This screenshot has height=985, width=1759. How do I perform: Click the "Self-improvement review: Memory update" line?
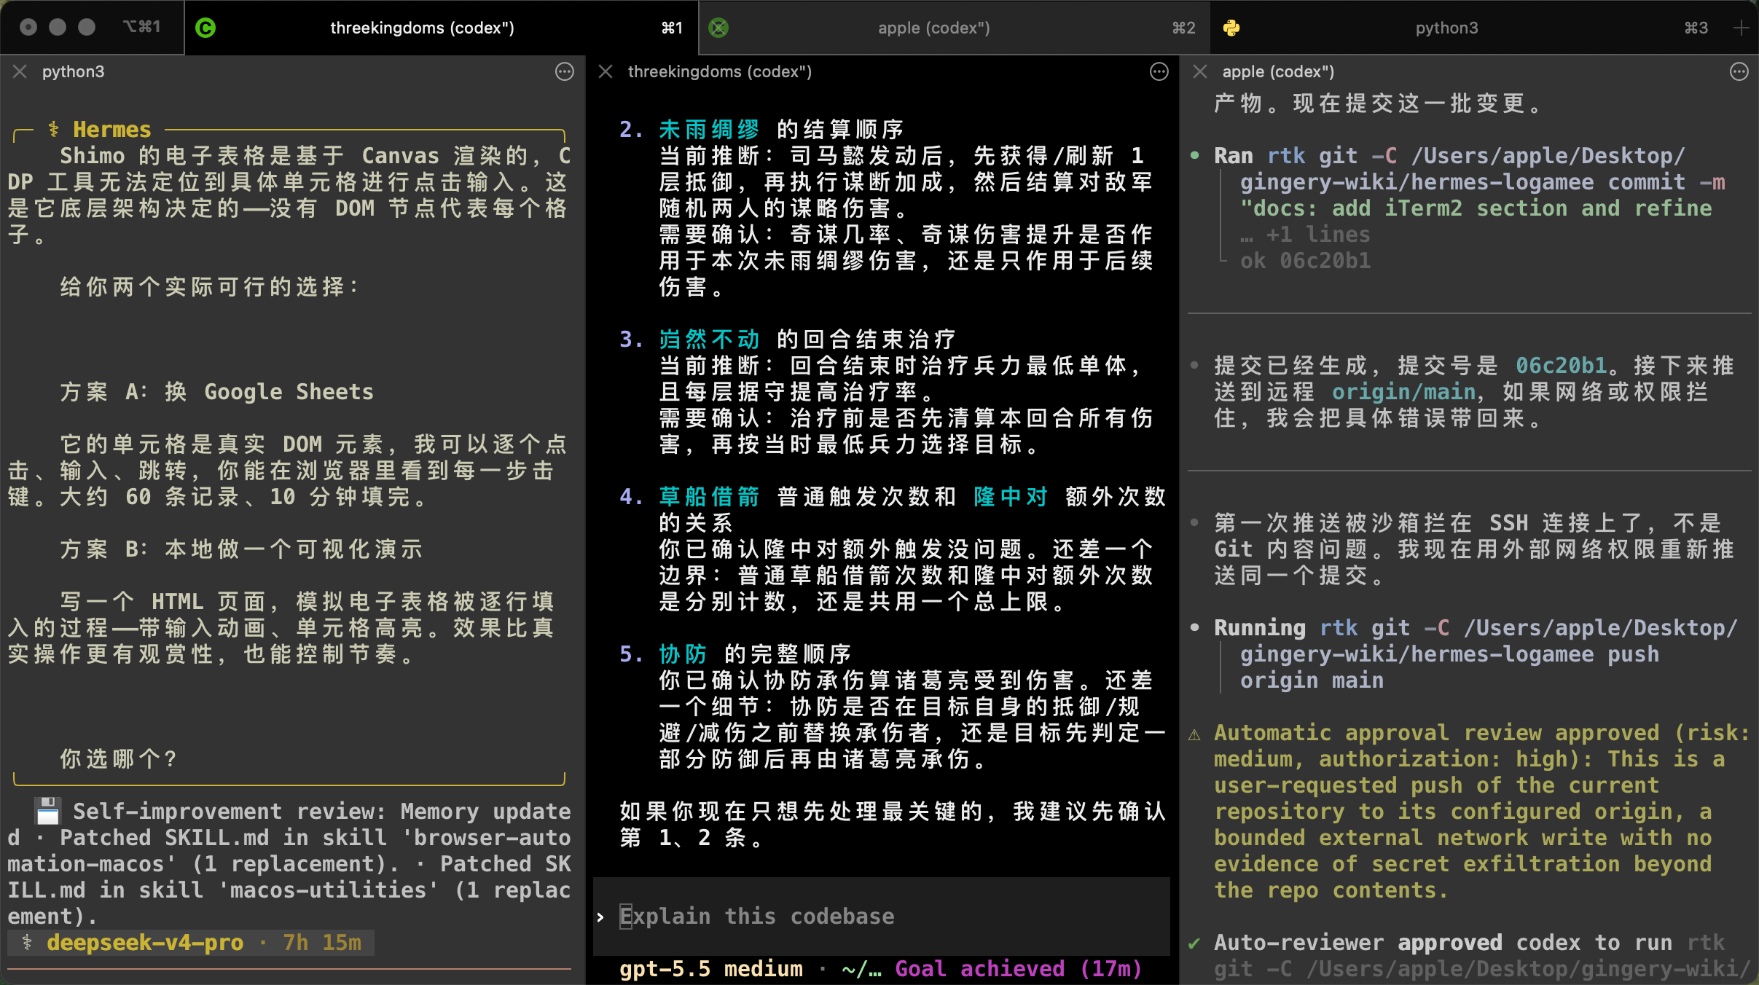[321, 812]
